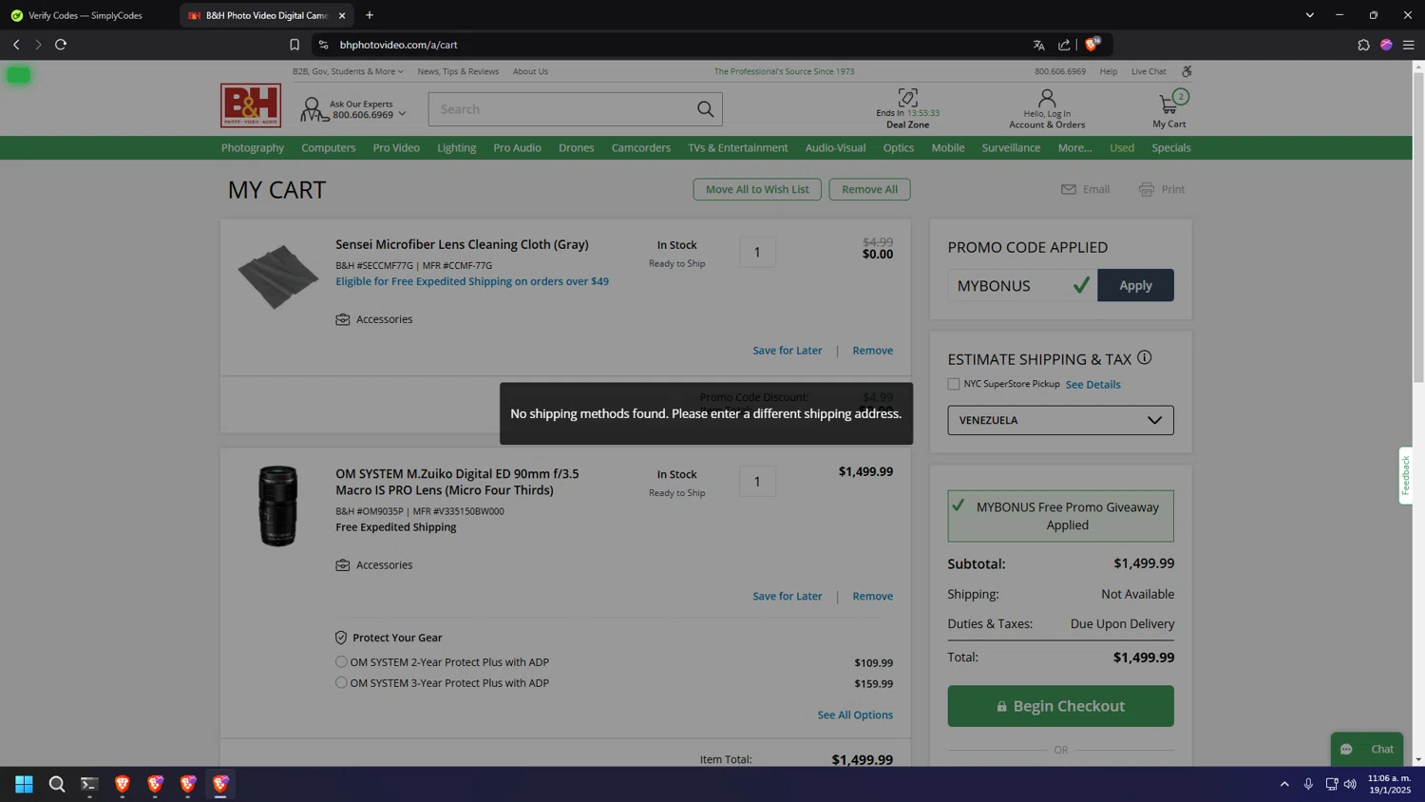
Task: Open the Pro Video menu
Action: pyautogui.click(x=396, y=147)
